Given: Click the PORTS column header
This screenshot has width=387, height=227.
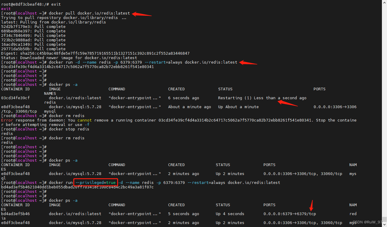Looking at the screenshot, I should pyautogui.click(x=319, y=89).
